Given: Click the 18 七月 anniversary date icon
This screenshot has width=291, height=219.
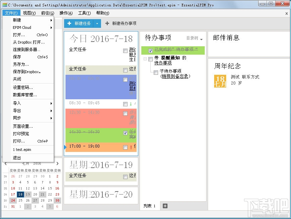Looking at the screenshot, I should click(221, 80).
